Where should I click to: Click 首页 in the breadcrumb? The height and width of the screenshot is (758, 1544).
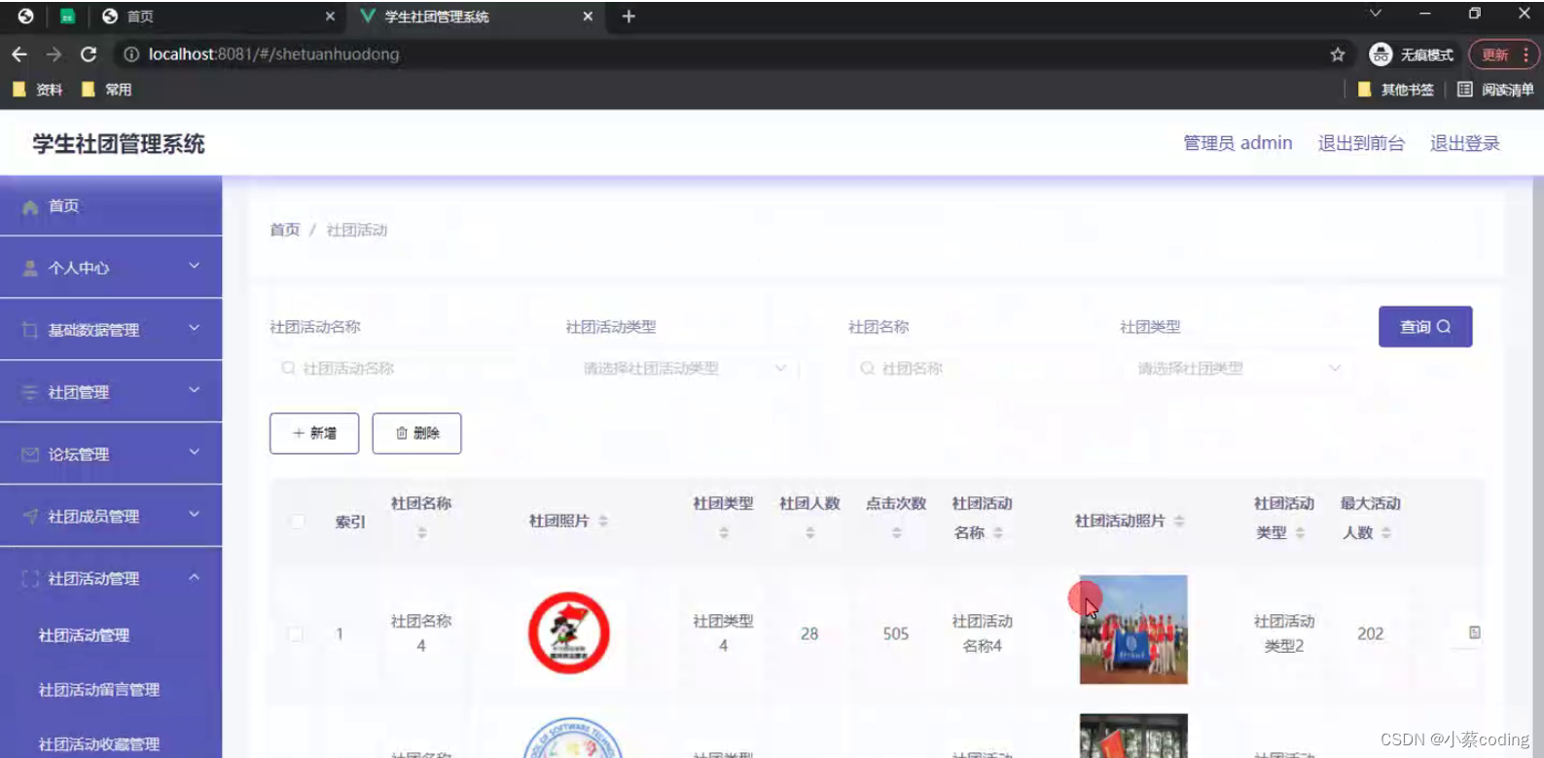[x=285, y=230]
